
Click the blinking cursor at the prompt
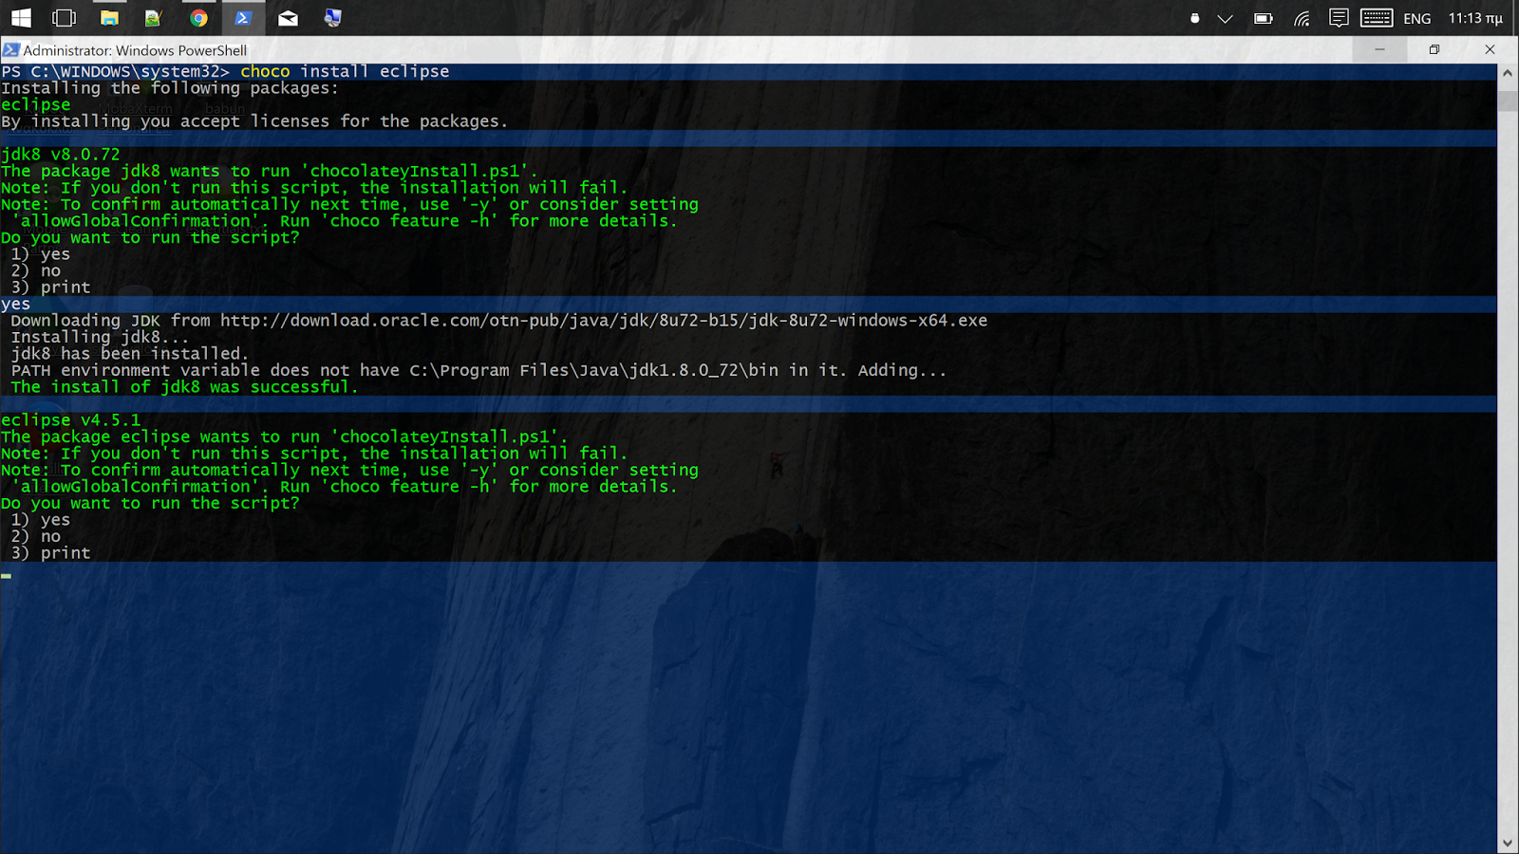(7, 575)
